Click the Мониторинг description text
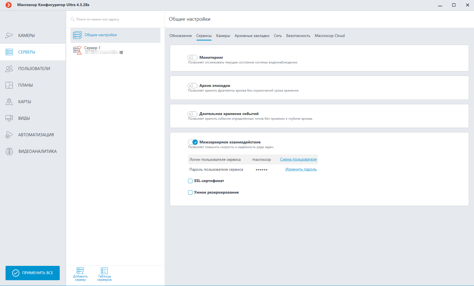 243,63
